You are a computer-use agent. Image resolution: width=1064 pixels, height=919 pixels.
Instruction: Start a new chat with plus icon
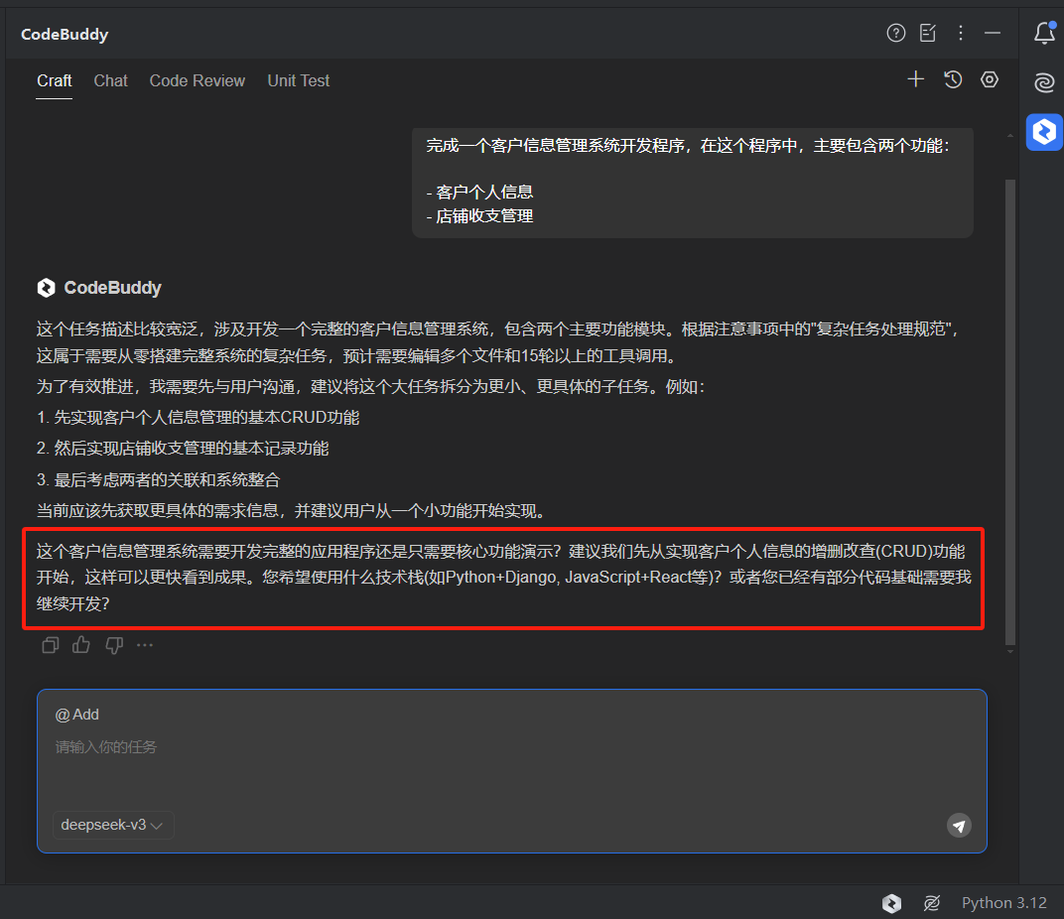coord(915,79)
